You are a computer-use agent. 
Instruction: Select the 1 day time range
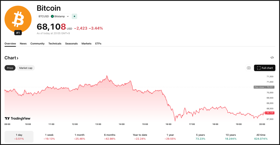click(19, 137)
